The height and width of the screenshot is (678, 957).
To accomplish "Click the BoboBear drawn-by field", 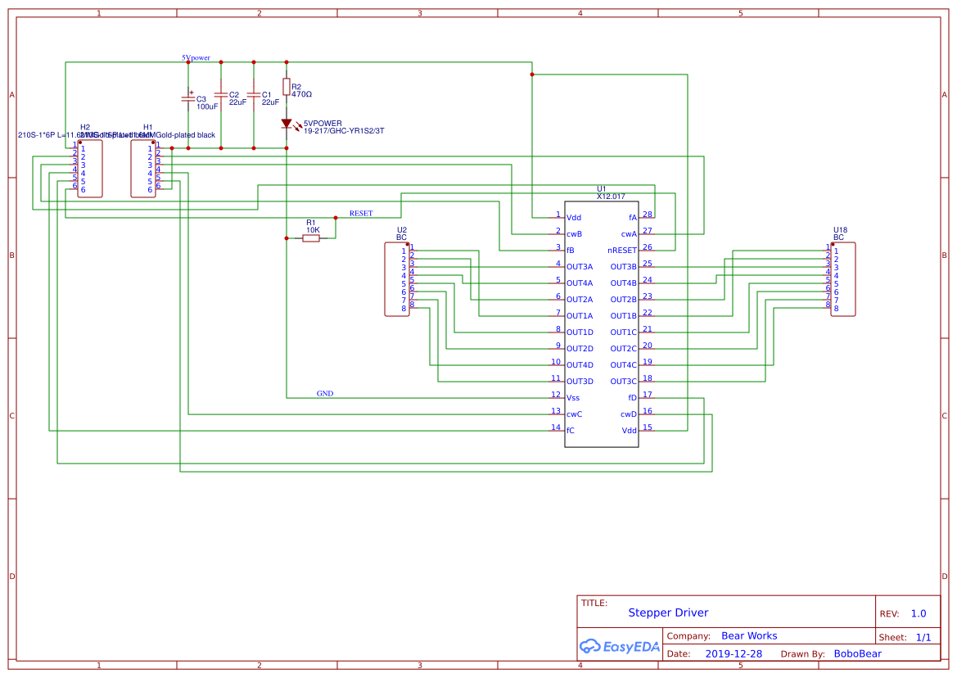I will point(857,654).
